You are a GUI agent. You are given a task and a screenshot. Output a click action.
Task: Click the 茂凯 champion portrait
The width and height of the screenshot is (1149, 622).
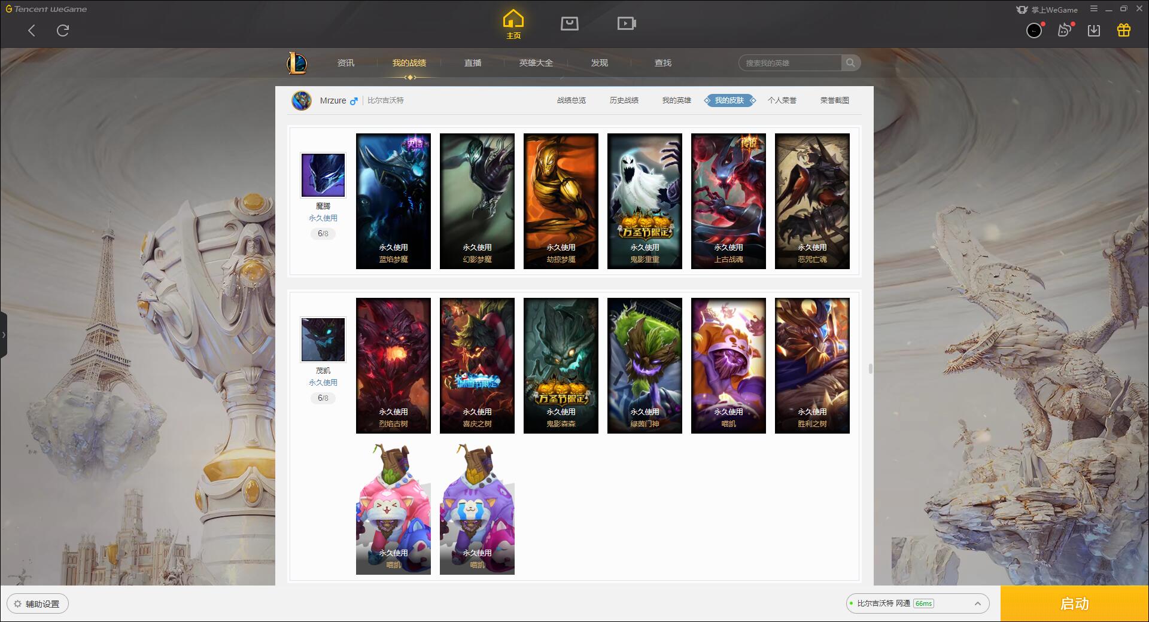pyautogui.click(x=323, y=339)
